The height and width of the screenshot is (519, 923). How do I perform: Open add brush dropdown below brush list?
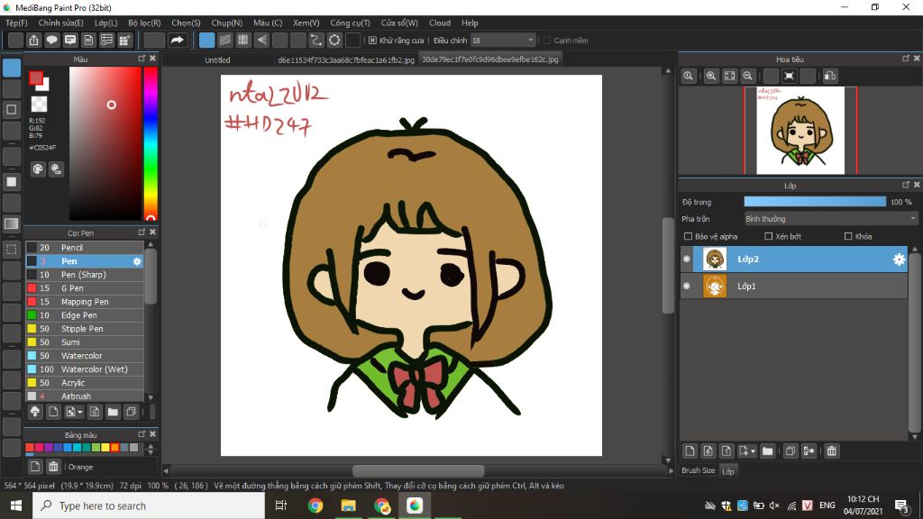(74, 412)
